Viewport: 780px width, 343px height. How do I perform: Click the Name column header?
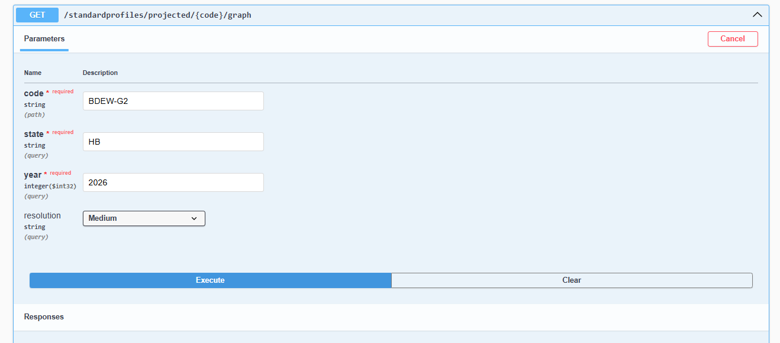(33, 73)
